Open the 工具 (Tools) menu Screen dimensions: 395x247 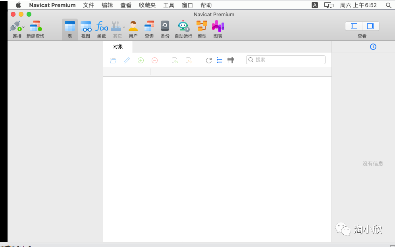(169, 5)
